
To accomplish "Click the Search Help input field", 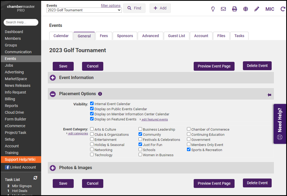I will pyautogui.click(x=21, y=22).
